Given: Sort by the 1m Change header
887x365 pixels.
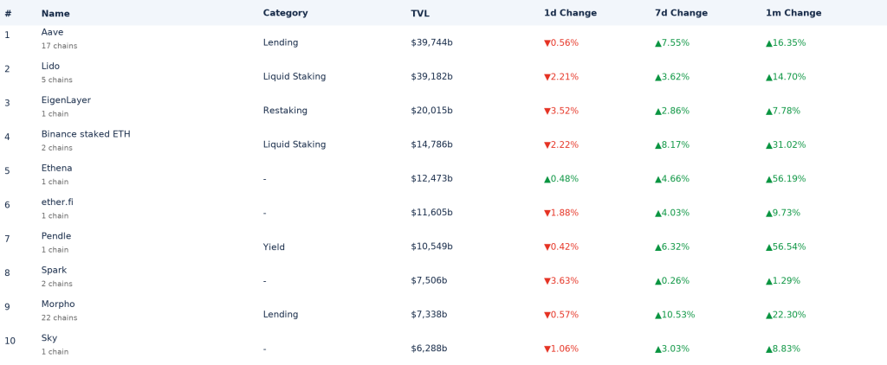Looking at the screenshot, I should click(793, 13).
